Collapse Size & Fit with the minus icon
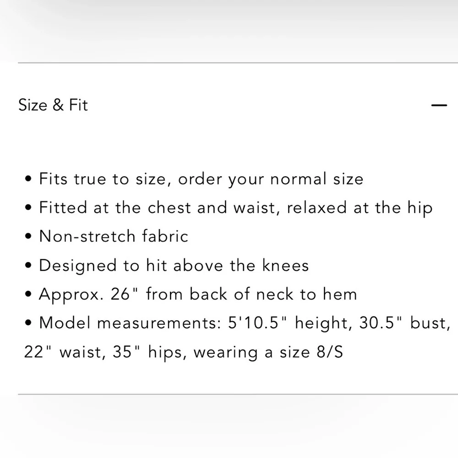458x458 pixels. click(439, 105)
